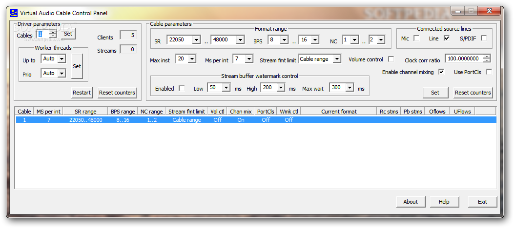Click Set button in Cable parameters
The image size is (514, 228).
[x=435, y=93]
